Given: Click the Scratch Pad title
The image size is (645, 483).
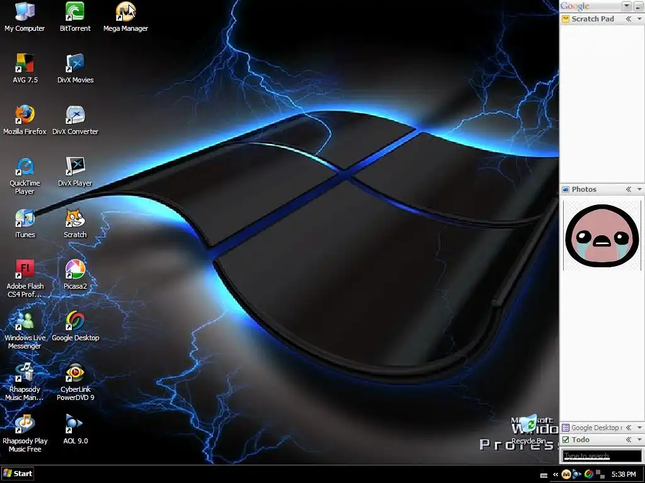Looking at the screenshot, I should point(593,19).
